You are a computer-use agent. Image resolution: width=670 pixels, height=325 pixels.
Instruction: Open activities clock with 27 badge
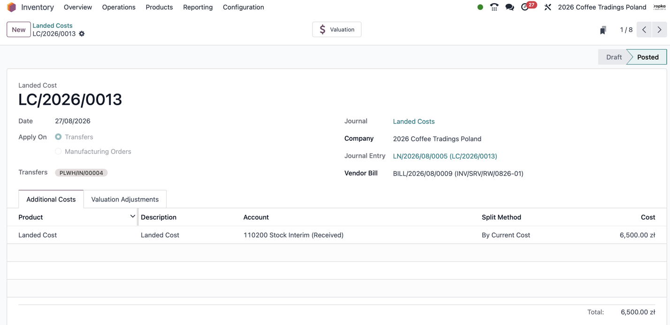(x=528, y=7)
